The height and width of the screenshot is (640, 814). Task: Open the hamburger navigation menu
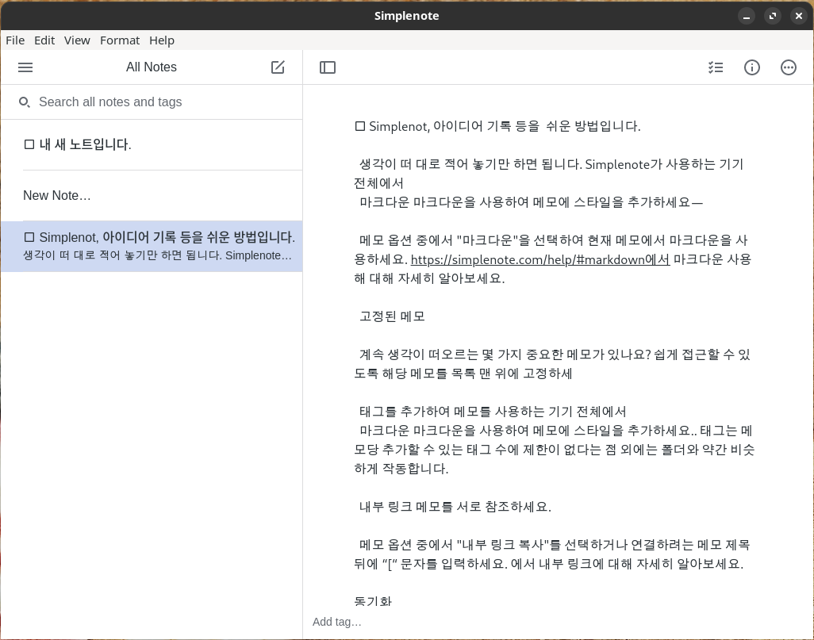tap(25, 67)
